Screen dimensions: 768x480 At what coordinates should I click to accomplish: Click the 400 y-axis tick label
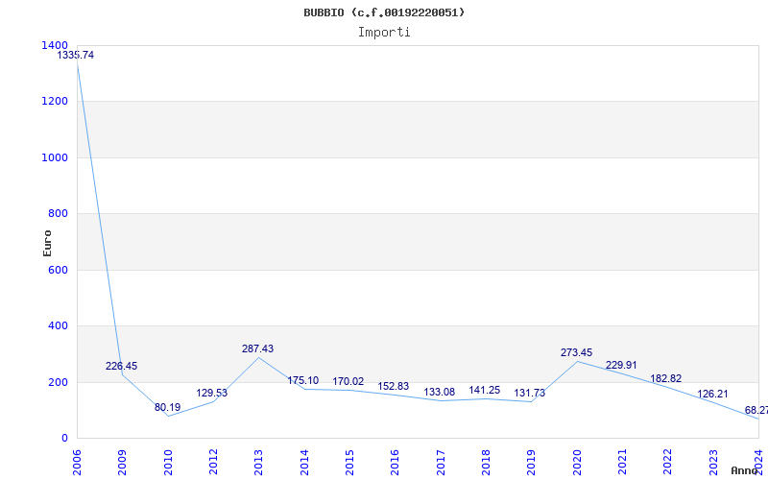(58, 325)
